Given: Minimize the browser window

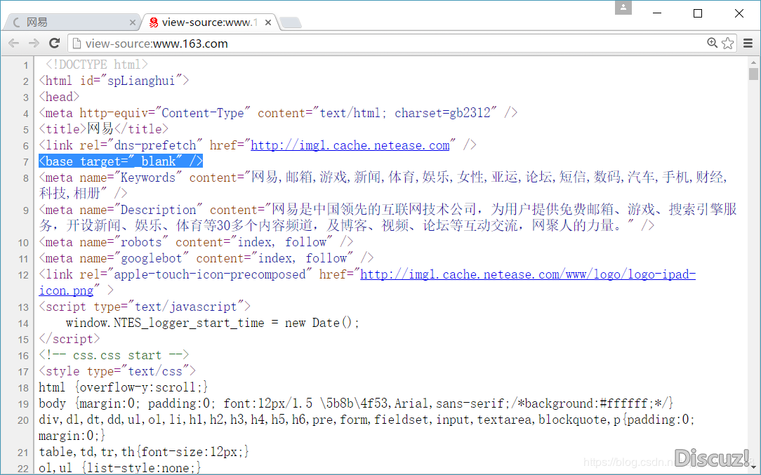Looking at the screenshot, I should (x=657, y=13).
